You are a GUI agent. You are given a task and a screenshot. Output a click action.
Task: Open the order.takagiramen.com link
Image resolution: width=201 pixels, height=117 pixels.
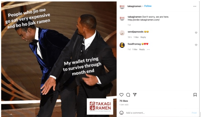tap(143, 20)
